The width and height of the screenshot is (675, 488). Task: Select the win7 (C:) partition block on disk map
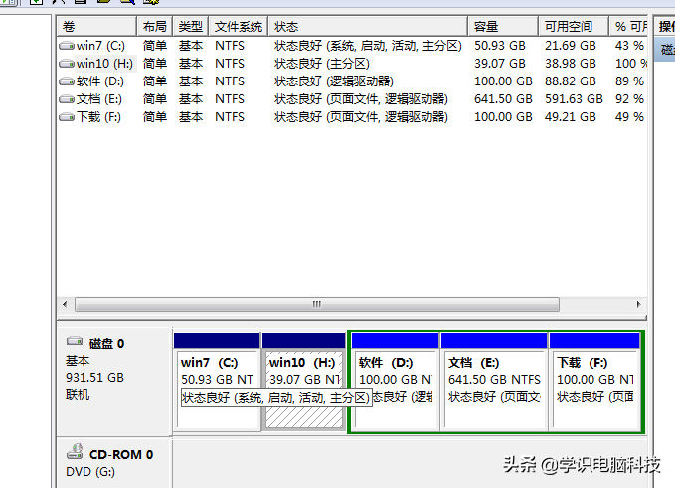click(x=217, y=382)
